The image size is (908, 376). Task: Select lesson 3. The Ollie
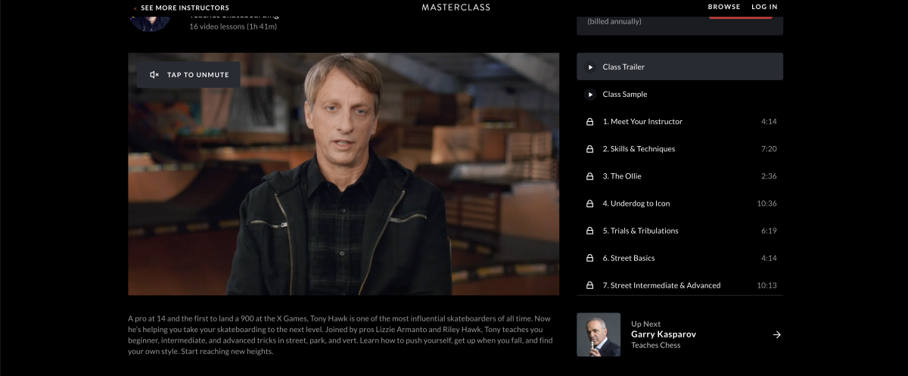coord(679,176)
